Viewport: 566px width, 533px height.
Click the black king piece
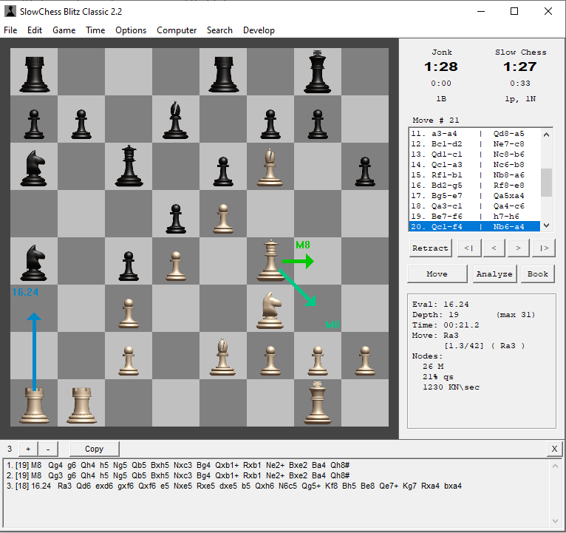click(318, 72)
